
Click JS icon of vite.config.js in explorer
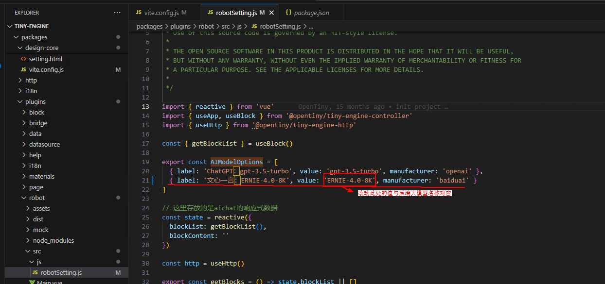23,69
